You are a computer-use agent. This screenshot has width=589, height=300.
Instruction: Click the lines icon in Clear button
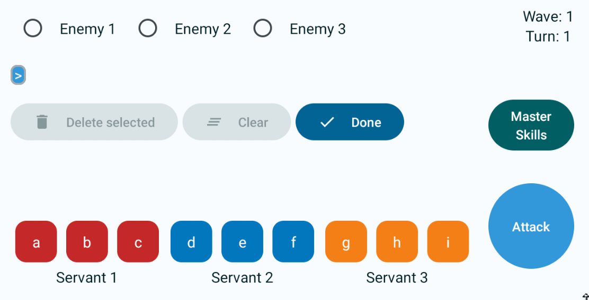(x=214, y=122)
